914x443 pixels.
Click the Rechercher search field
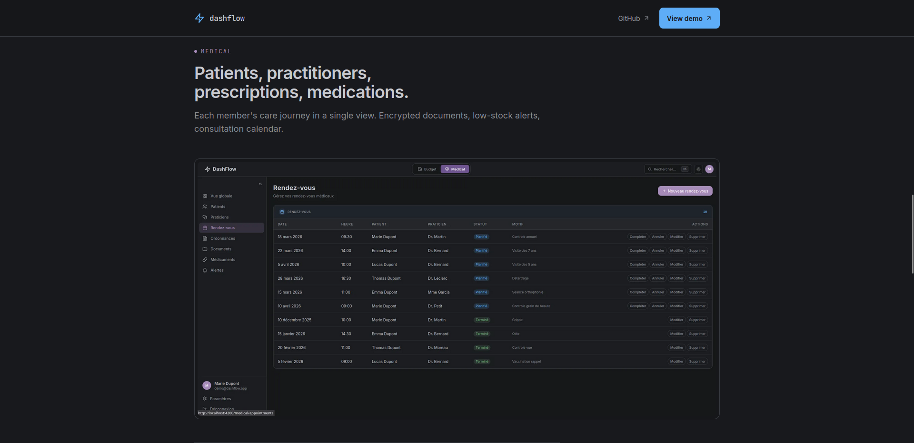pos(667,169)
